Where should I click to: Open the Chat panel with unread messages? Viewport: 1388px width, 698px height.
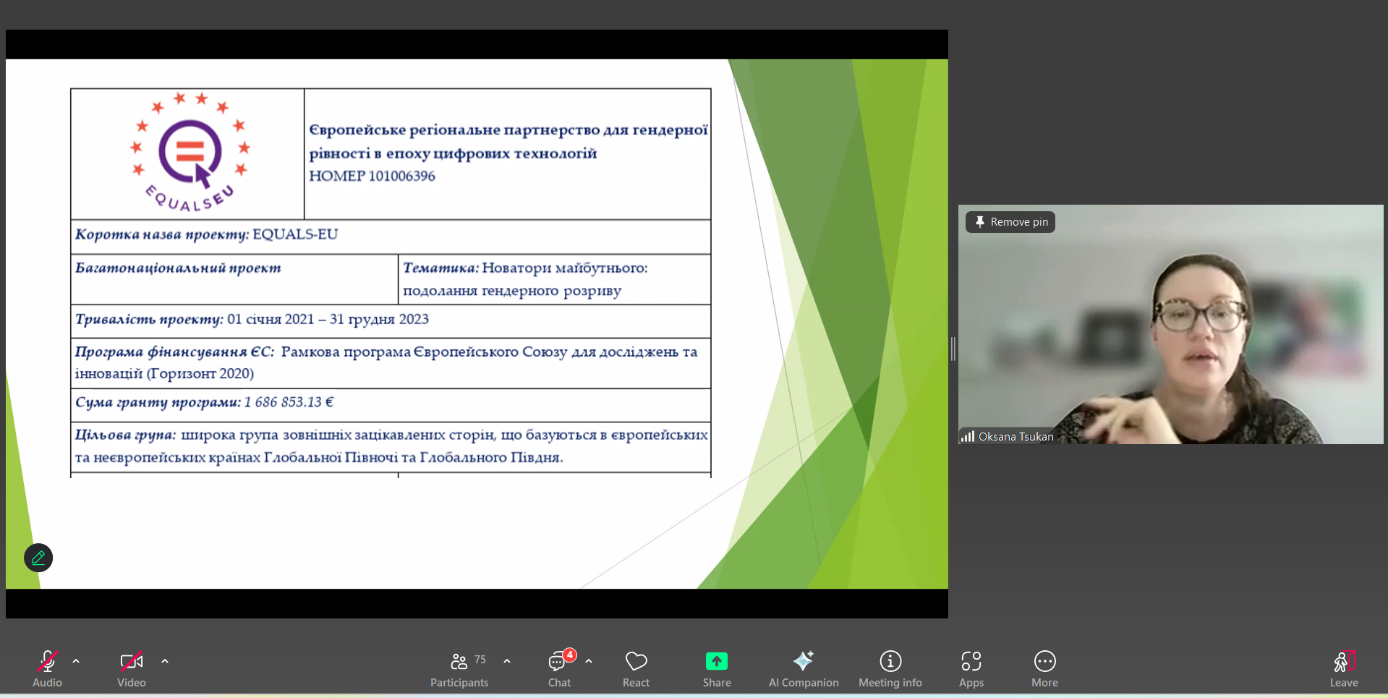[x=559, y=668]
